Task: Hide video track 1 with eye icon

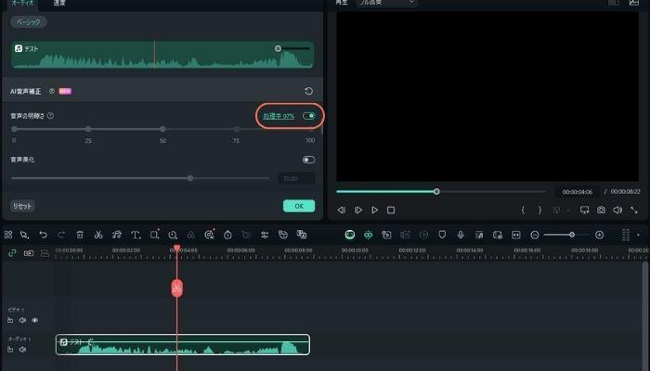Action: [x=35, y=320]
